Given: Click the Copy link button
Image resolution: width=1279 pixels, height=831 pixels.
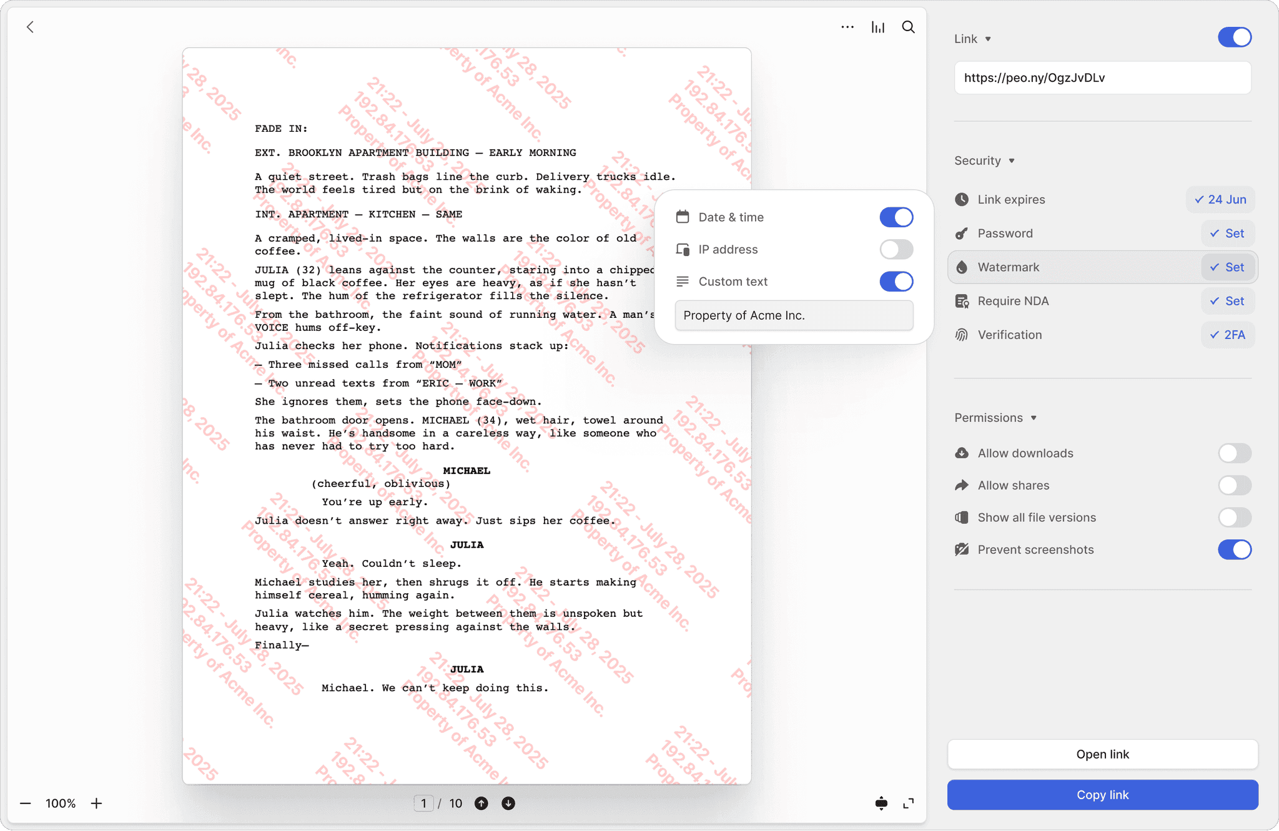Looking at the screenshot, I should tap(1102, 795).
